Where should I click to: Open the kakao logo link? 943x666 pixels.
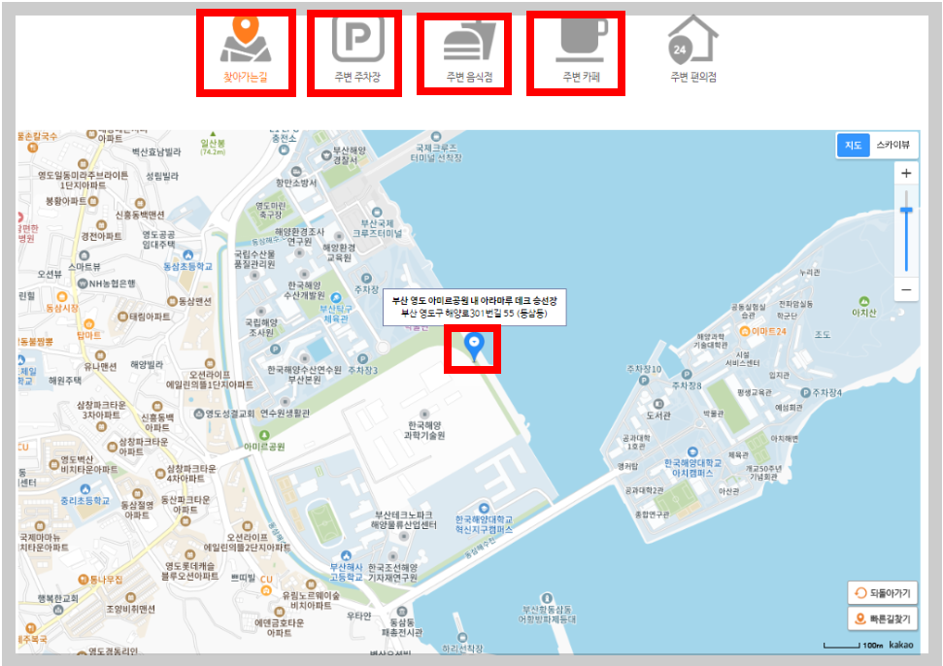(900, 645)
